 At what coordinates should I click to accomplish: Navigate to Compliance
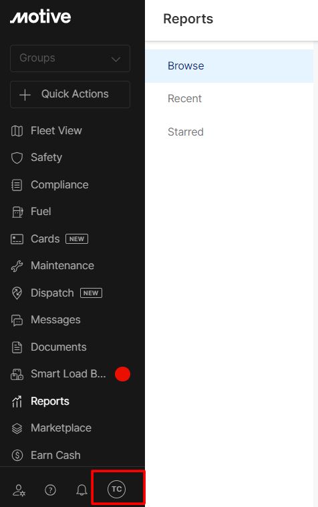tap(59, 184)
